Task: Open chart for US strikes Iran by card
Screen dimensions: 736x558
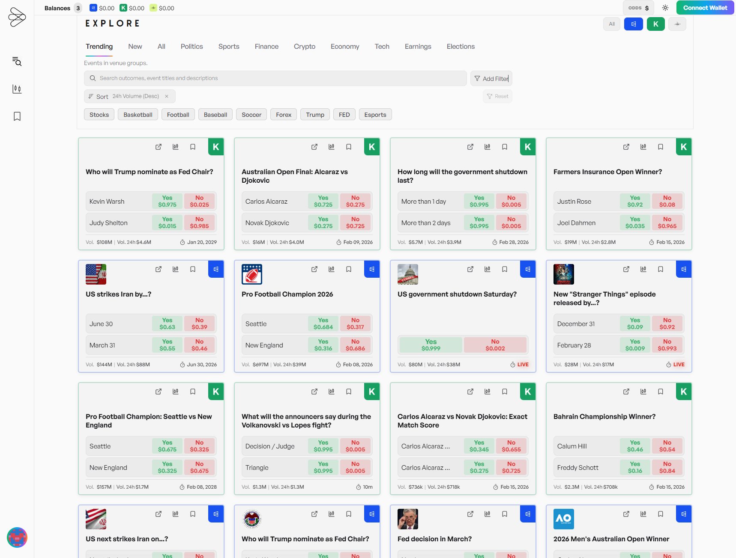Action: [176, 269]
